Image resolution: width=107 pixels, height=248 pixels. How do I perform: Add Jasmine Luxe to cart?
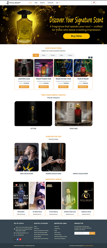click(x=24, y=87)
